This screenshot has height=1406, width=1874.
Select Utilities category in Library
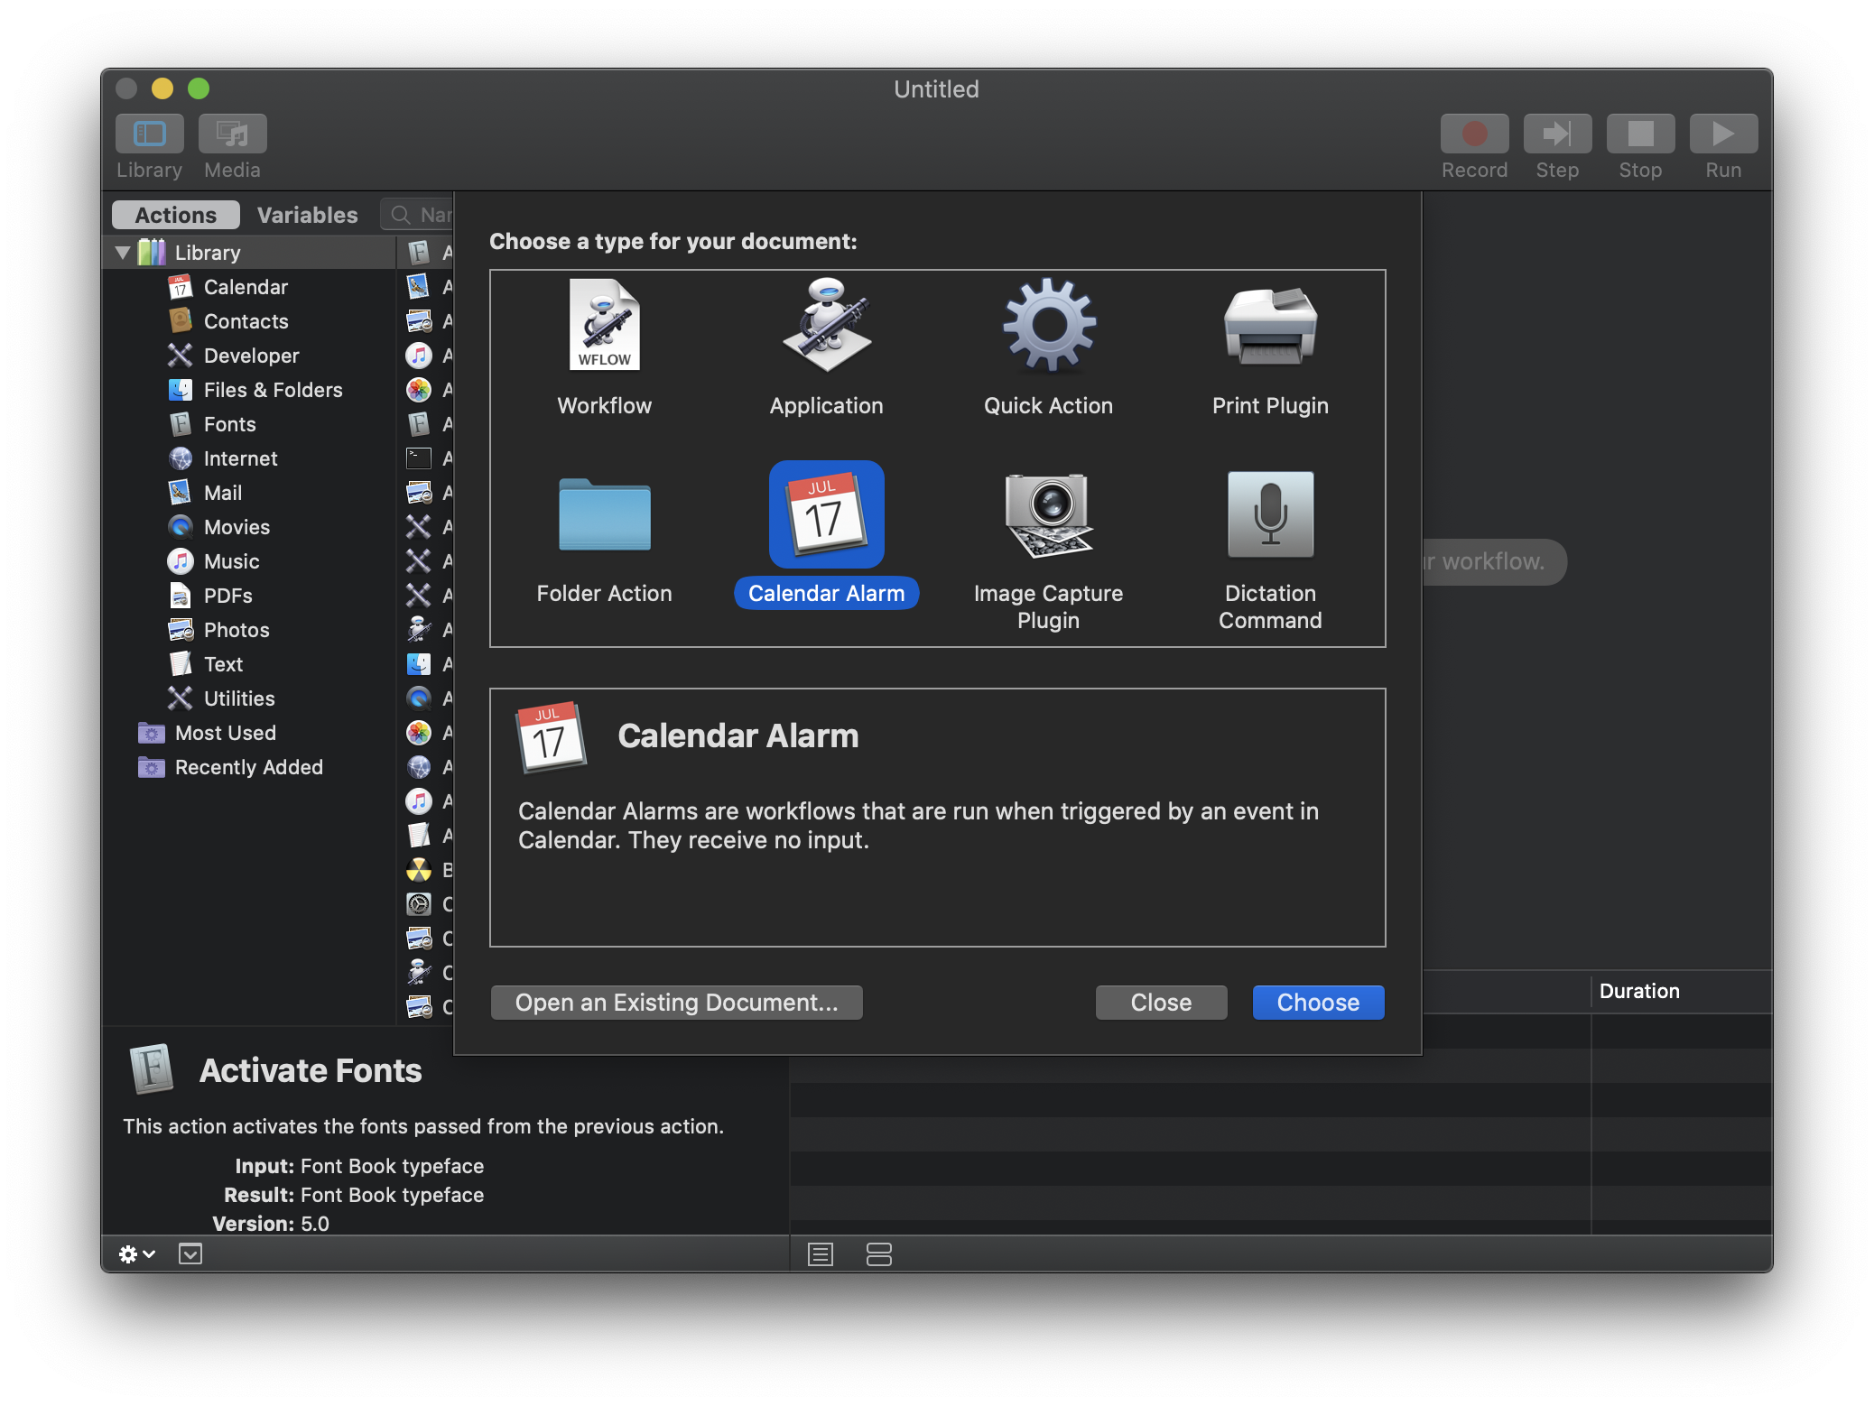[x=247, y=698]
